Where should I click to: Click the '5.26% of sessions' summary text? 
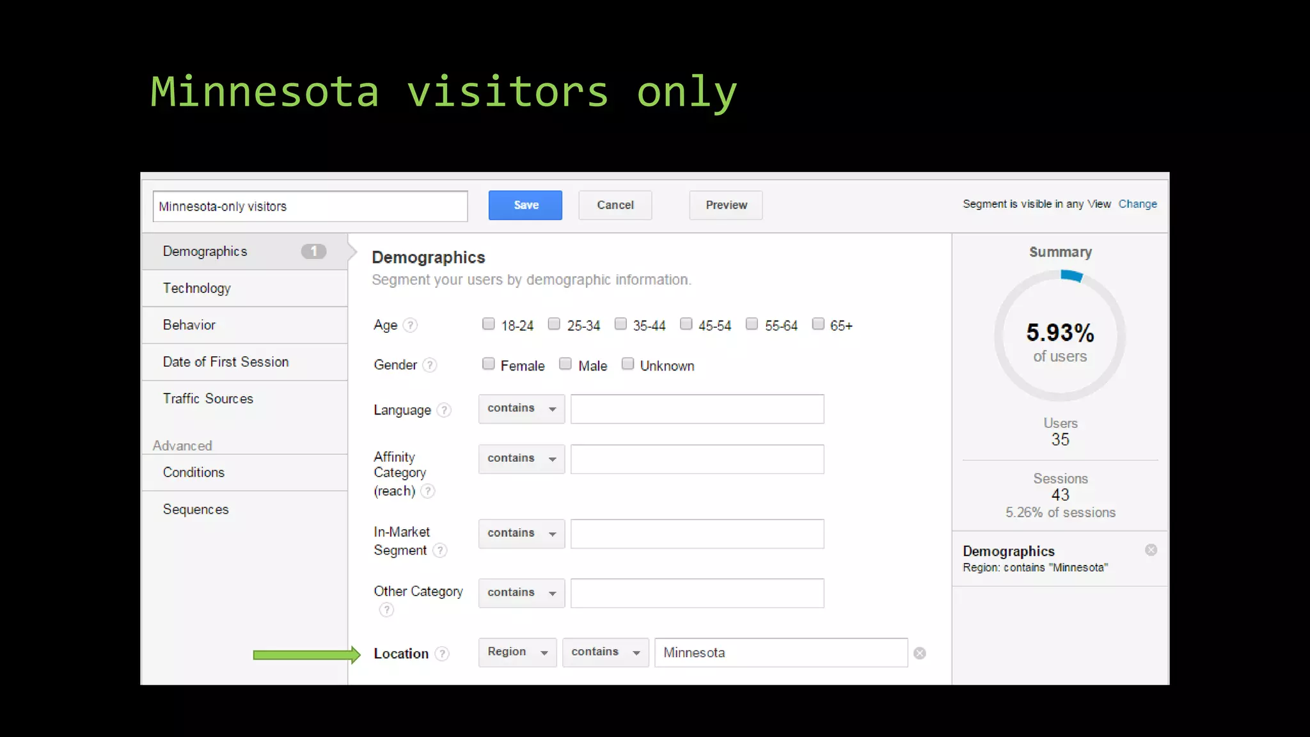tap(1060, 512)
